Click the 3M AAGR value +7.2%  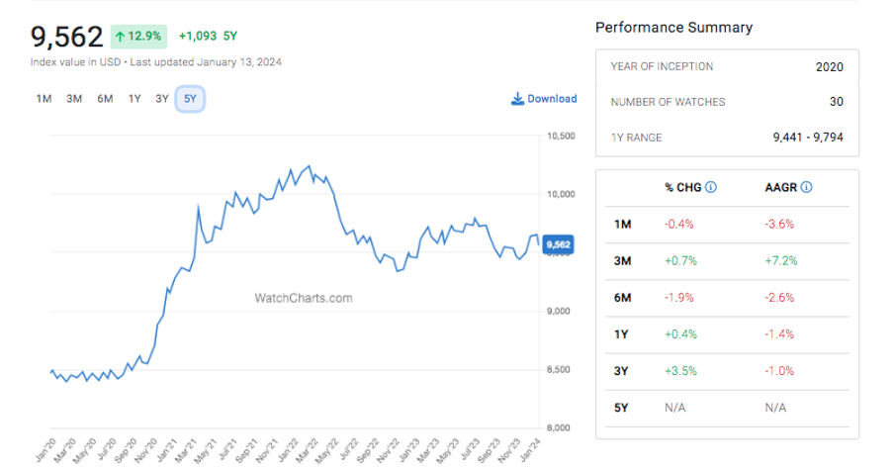click(781, 261)
